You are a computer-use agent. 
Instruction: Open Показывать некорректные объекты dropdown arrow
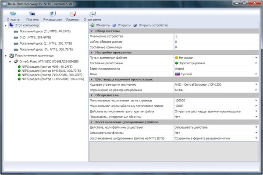(256, 117)
